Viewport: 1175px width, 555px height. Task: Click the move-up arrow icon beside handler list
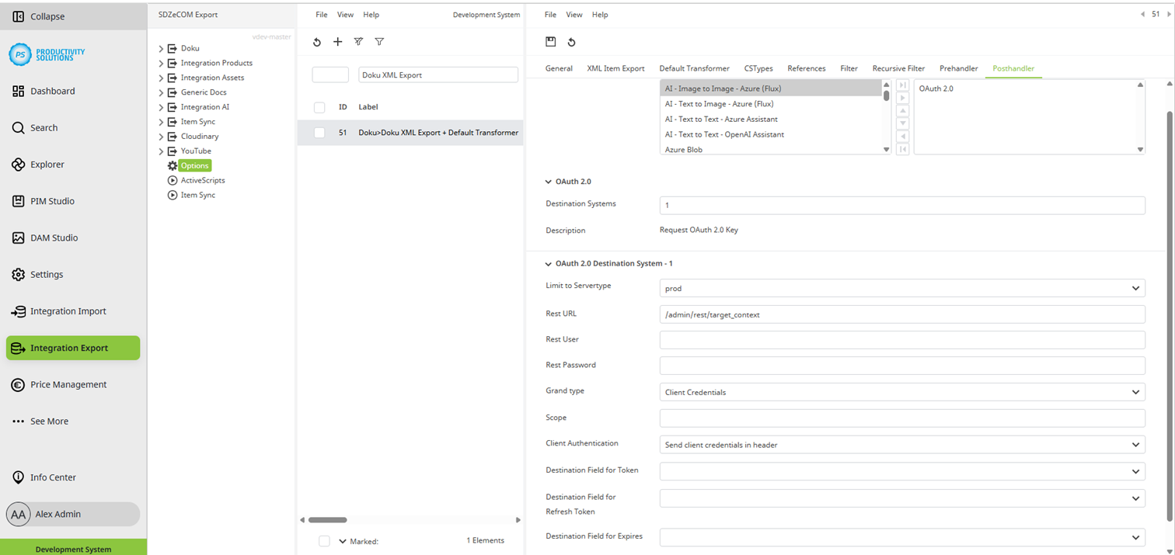[902, 110]
